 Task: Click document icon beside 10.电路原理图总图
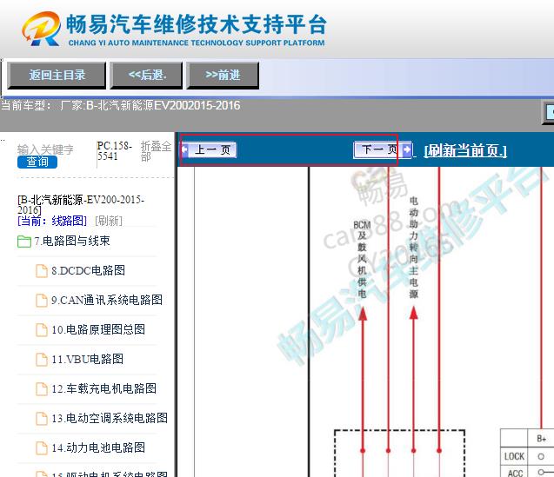[42, 330]
